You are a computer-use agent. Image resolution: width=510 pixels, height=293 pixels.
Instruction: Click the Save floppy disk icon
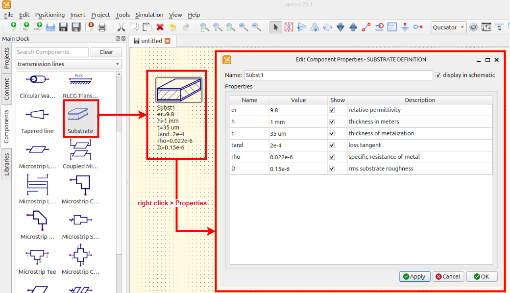63,27
